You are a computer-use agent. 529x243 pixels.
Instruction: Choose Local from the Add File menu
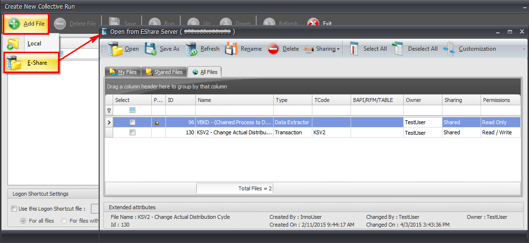(31, 43)
